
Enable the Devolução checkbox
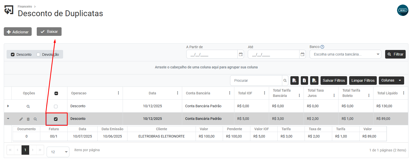38,55
